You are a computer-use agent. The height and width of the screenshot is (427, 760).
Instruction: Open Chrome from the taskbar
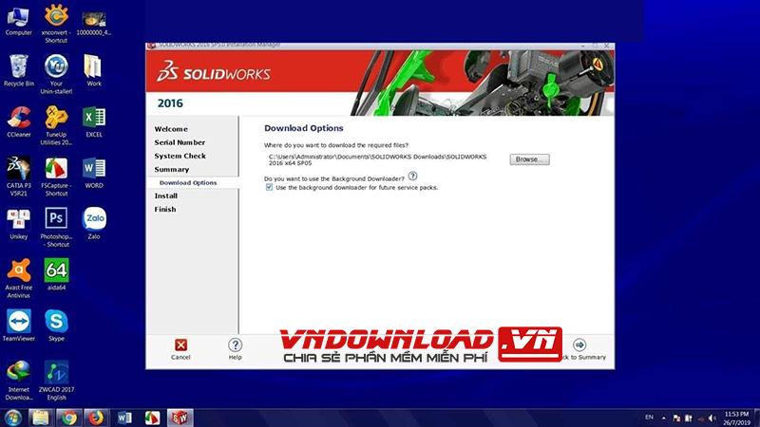pos(68,418)
